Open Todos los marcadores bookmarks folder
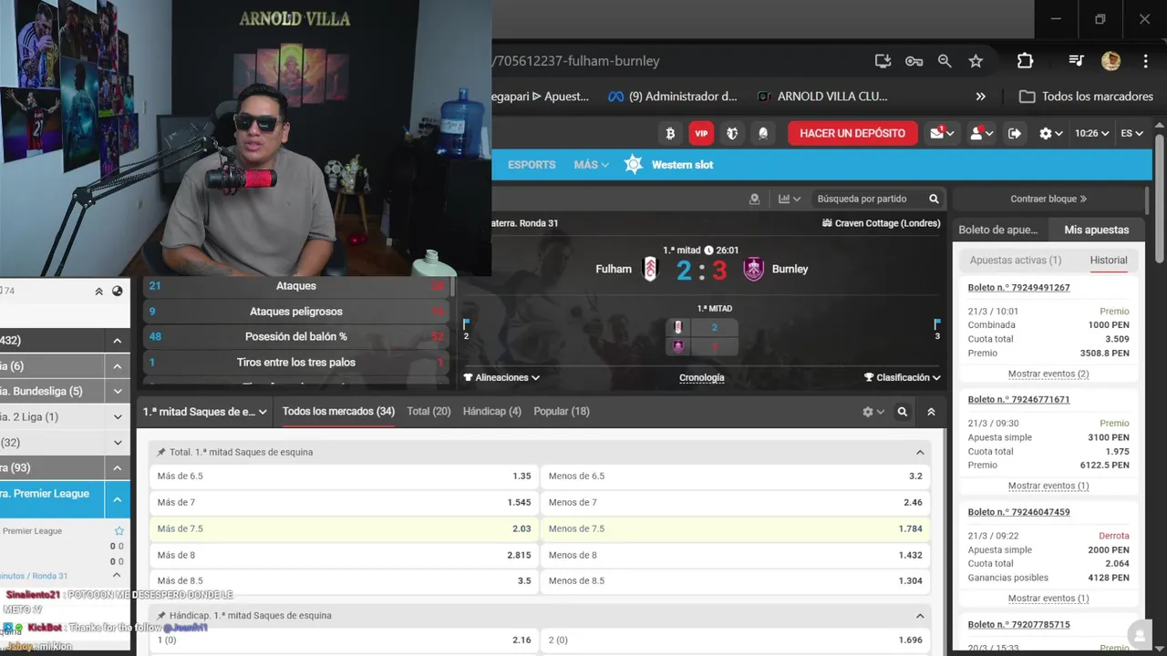The height and width of the screenshot is (656, 1167). (1087, 97)
